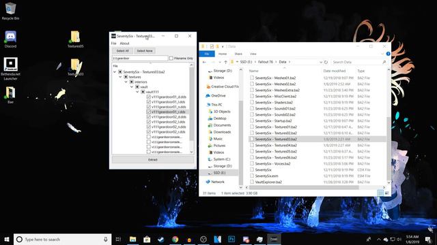The width and height of the screenshot is (437, 245).
Task: Uncheck v111geardoor02_l.dds
Action: 149,122
